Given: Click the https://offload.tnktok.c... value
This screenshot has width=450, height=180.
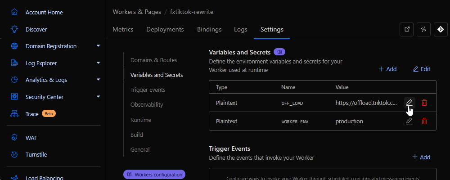Looking at the screenshot, I should 366,103.
